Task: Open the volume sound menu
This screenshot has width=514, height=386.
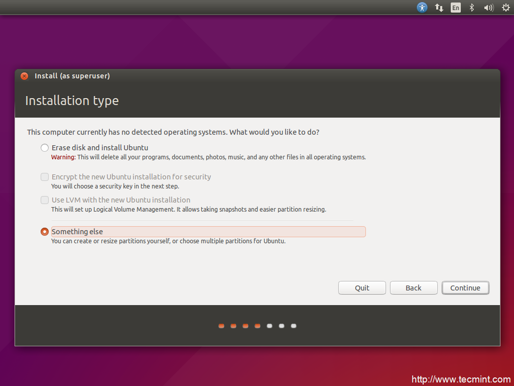Action: (488, 8)
